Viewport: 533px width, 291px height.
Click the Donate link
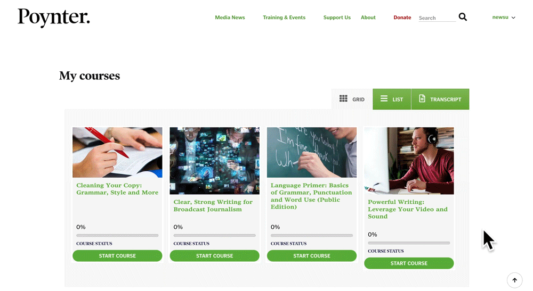pyautogui.click(x=402, y=18)
